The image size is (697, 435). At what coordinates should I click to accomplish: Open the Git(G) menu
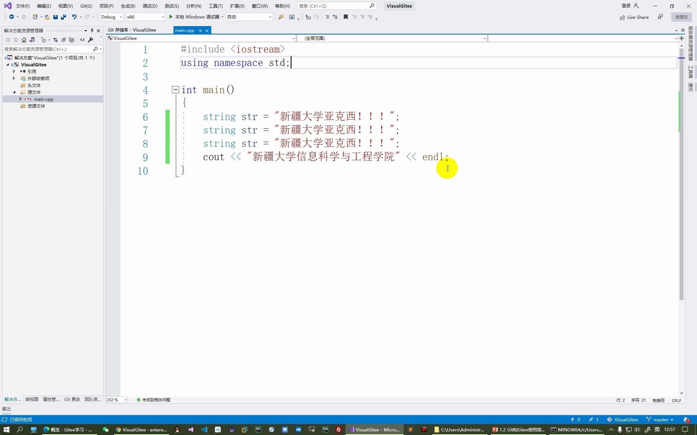coord(86,6)
